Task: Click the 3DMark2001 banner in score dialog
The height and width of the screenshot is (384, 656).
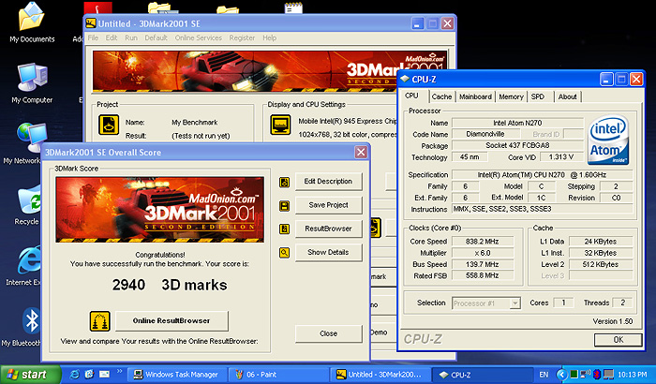Action: [160, 210]
